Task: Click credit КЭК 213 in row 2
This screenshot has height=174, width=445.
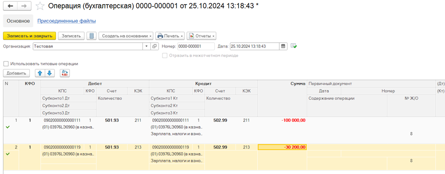Action: 246,147
